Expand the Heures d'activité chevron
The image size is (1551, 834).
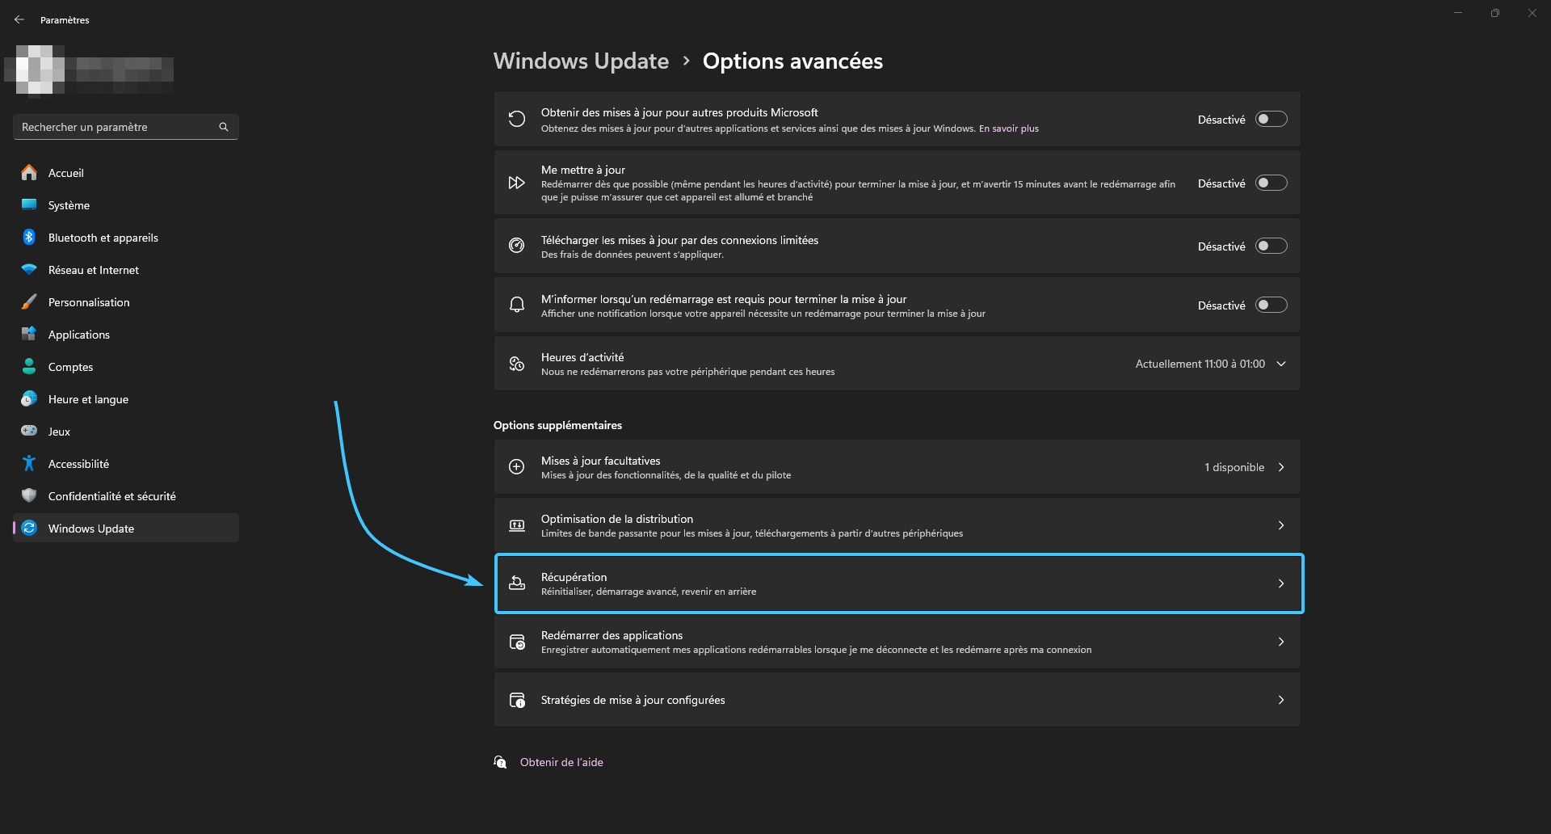tap(1281, 364)
